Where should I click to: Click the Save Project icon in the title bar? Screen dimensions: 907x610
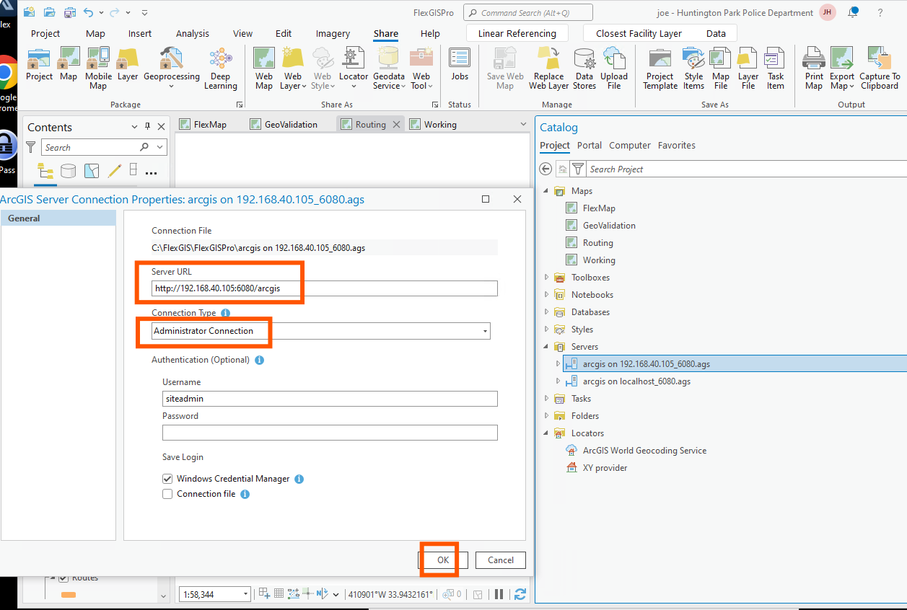pos(70,12)
